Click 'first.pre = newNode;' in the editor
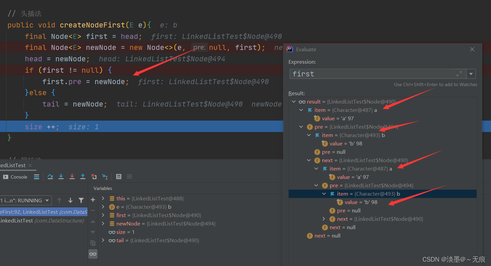491x266 pixels. point(86,82)
